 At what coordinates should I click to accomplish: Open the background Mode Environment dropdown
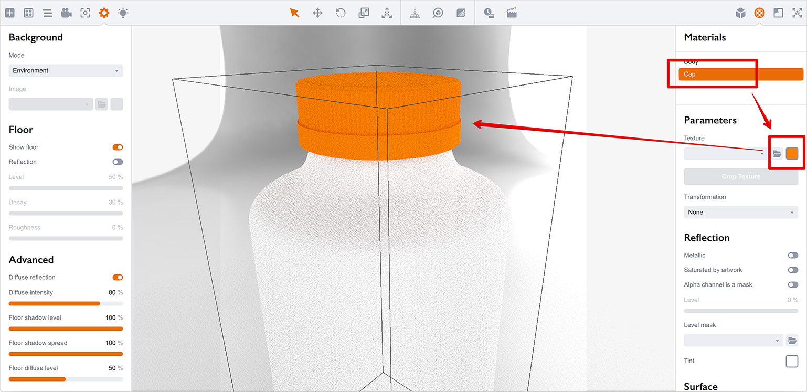click(x=66, y=70)
